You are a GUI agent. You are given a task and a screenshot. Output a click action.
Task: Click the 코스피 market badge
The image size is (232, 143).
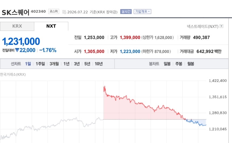point(54,11)
